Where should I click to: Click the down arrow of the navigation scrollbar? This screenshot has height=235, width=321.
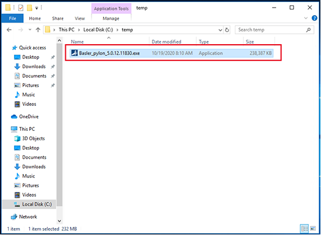59,221
